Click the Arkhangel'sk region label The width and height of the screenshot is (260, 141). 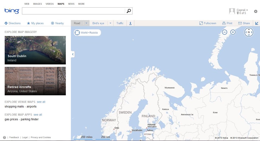187,114
